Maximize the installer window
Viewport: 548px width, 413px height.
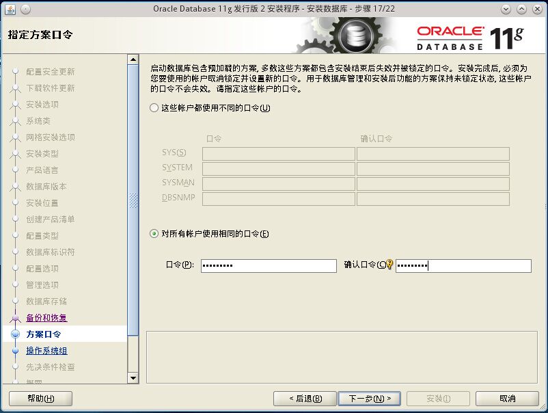pyautogui.click(x=521, y=9)
